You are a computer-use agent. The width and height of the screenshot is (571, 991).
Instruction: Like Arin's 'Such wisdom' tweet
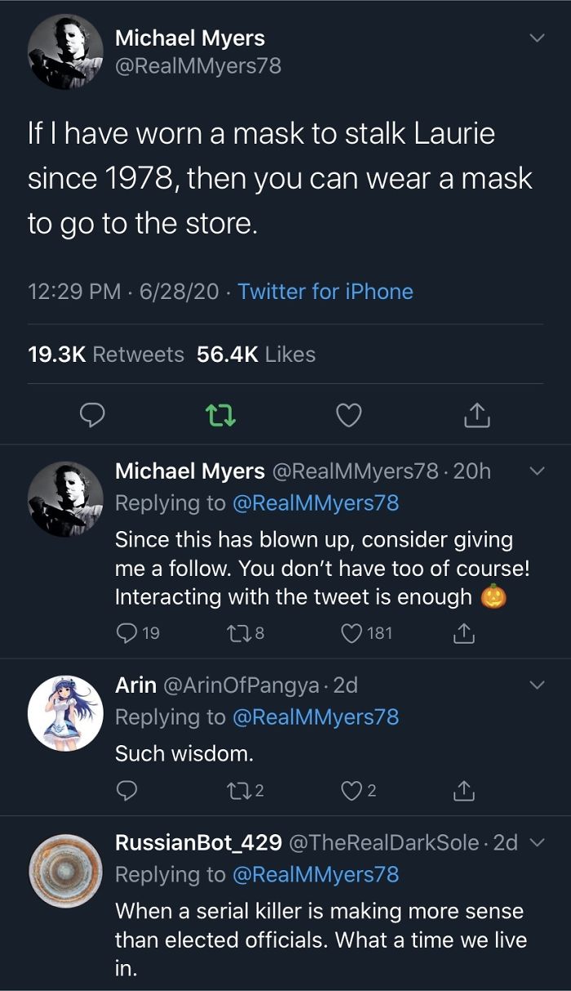coord(360,790)
